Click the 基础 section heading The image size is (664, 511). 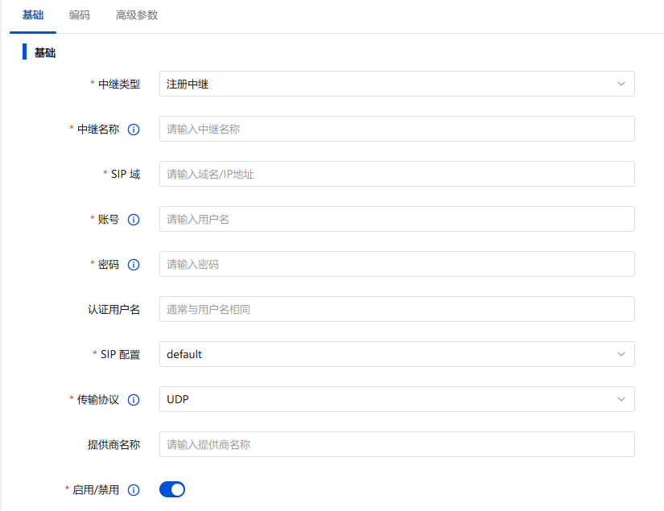click(44, 53)
